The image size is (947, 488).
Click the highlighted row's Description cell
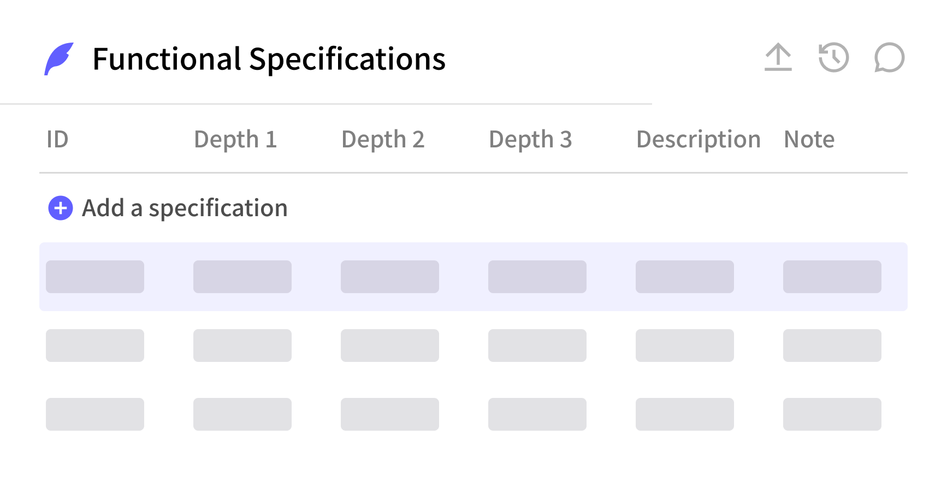(685, 277)
